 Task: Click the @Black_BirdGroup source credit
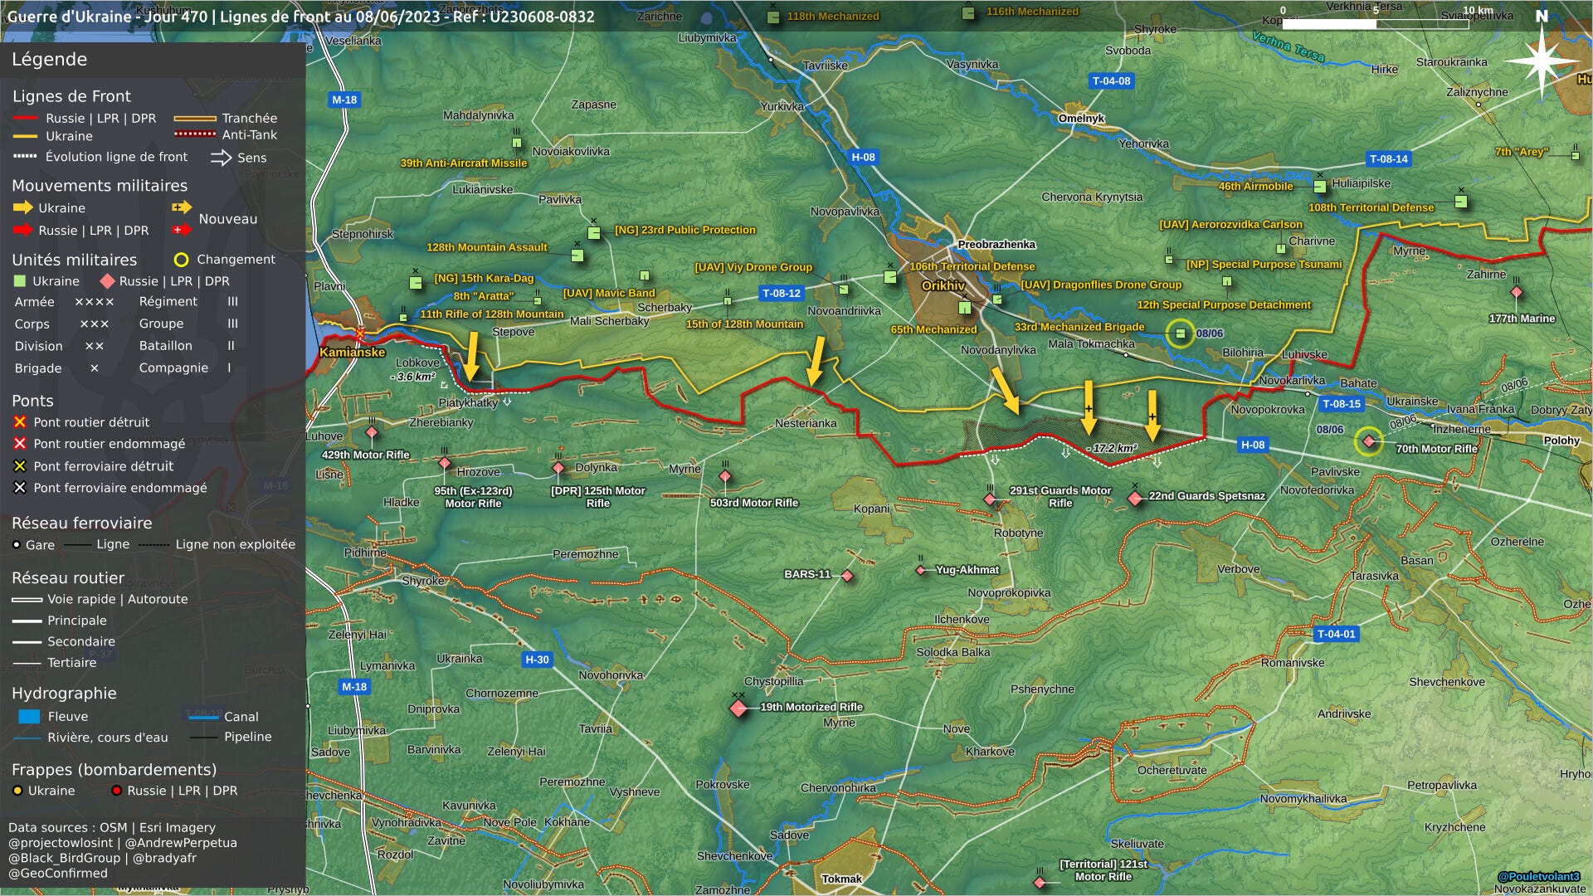(x=65, y=858)
